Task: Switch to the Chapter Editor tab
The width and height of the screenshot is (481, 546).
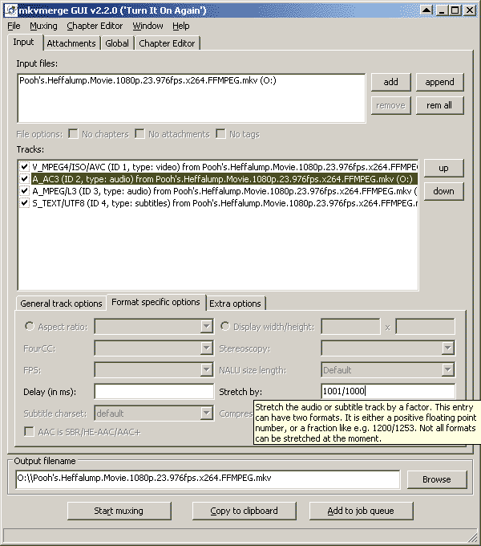Action: click(167, 43)
